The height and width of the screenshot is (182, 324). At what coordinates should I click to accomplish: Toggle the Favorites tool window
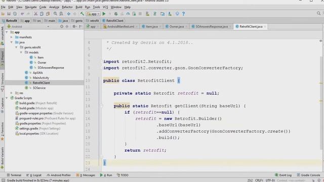coord(2,131)
